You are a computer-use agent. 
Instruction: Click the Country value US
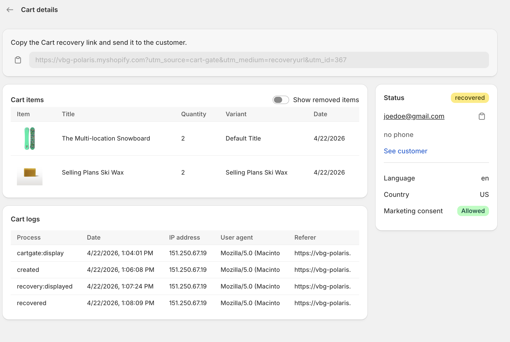pyautogui.click(x=484, y=195)
